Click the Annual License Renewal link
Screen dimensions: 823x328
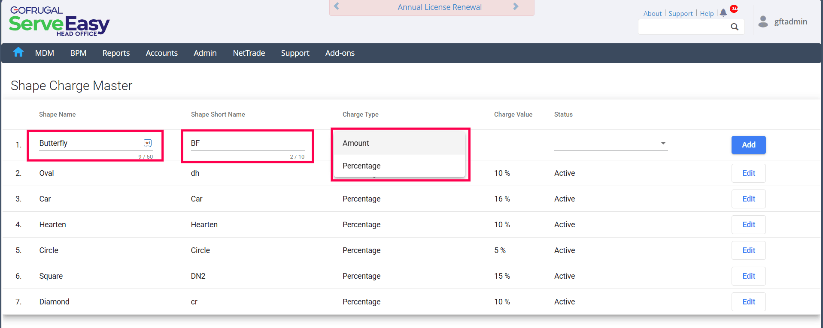(x=440, y=7)
